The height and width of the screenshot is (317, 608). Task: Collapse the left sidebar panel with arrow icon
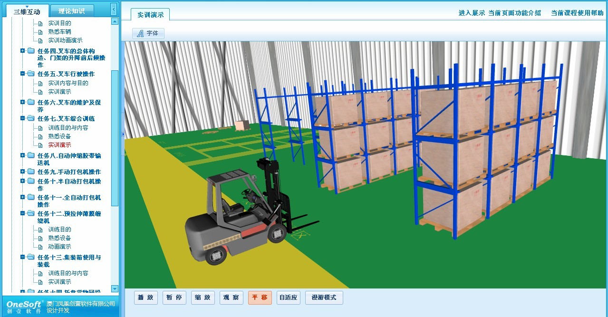[x=114, y=9]
